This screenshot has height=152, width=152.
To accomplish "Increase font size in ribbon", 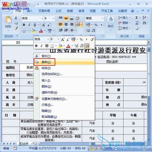I will coord(43,25).
